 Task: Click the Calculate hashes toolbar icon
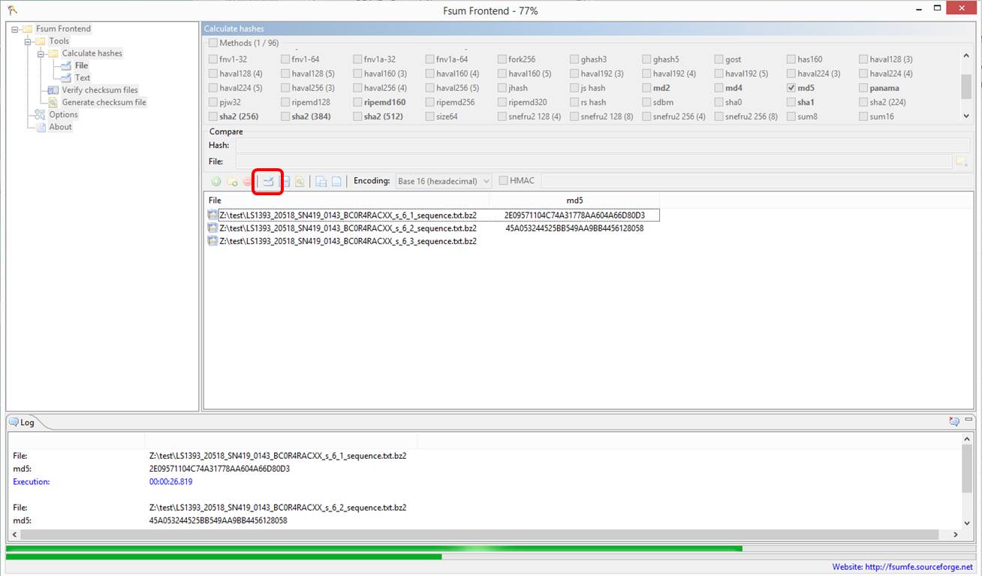pyautogui.click(x=268, y=181)
